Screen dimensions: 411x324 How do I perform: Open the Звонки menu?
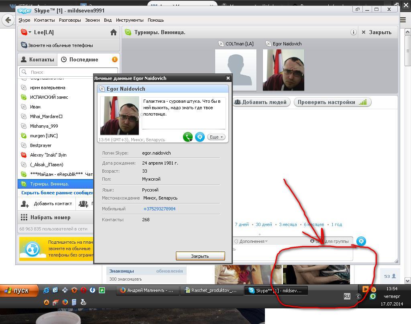(92, 20)
